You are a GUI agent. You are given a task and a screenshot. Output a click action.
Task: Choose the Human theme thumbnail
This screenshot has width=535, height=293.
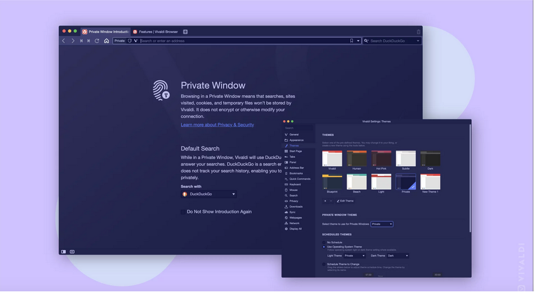(x=356, y=159)
